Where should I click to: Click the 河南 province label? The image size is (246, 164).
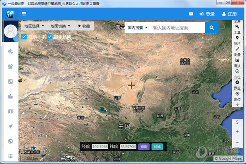tap(187, 135)
